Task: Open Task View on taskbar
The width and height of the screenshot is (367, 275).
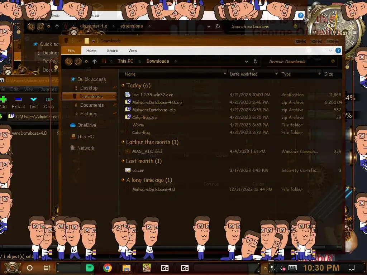Action: click(x=47, y=268)
